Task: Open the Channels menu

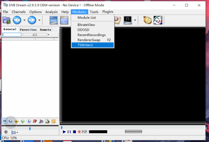Action: (19, 12)
